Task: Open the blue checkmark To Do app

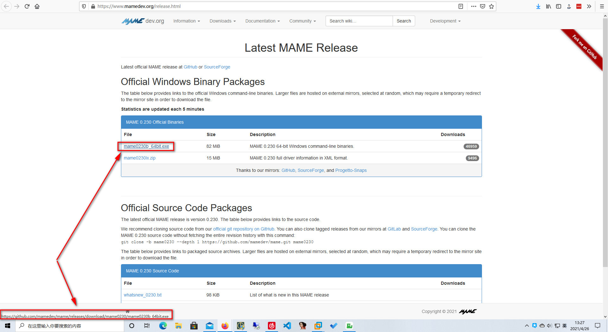Action: 334,326
